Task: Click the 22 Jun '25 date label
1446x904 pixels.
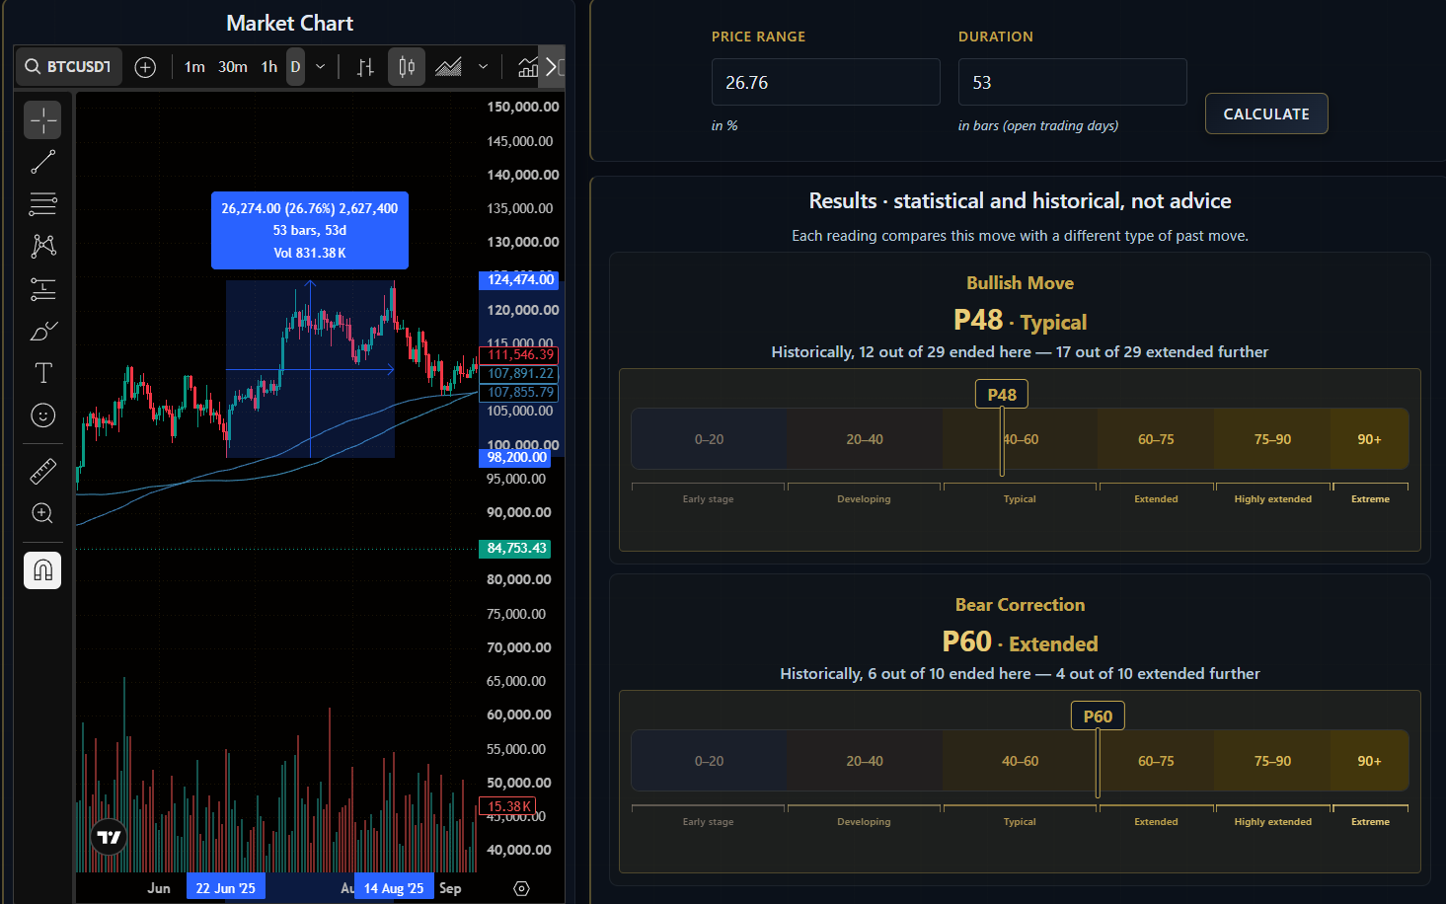Action: tap(226, 888)
